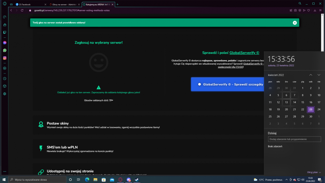Image resolution: width=325 pixels, height=183 pixels.
Task: Open GX Control speedometer panel in sidebar
Action: 5,17
